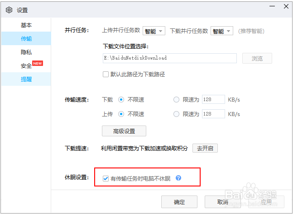Click the 取消 cancel button

(223, 202)
